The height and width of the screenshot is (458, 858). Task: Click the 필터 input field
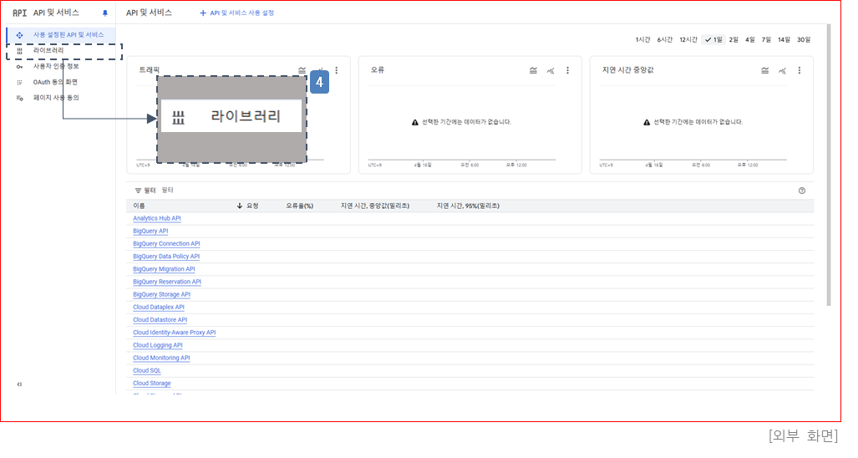[x=167, y=190]
